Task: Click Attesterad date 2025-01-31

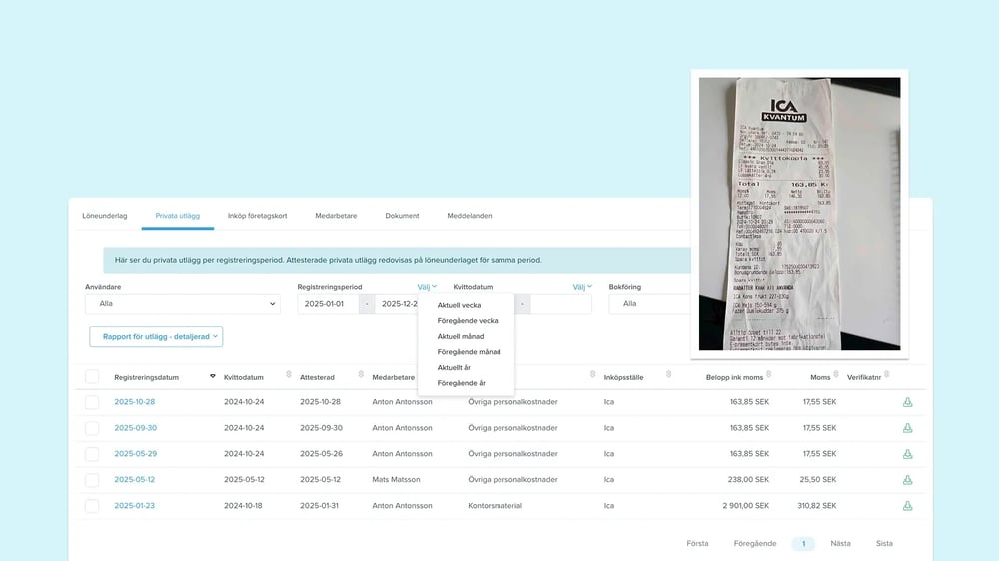Action: coord(320,506)
